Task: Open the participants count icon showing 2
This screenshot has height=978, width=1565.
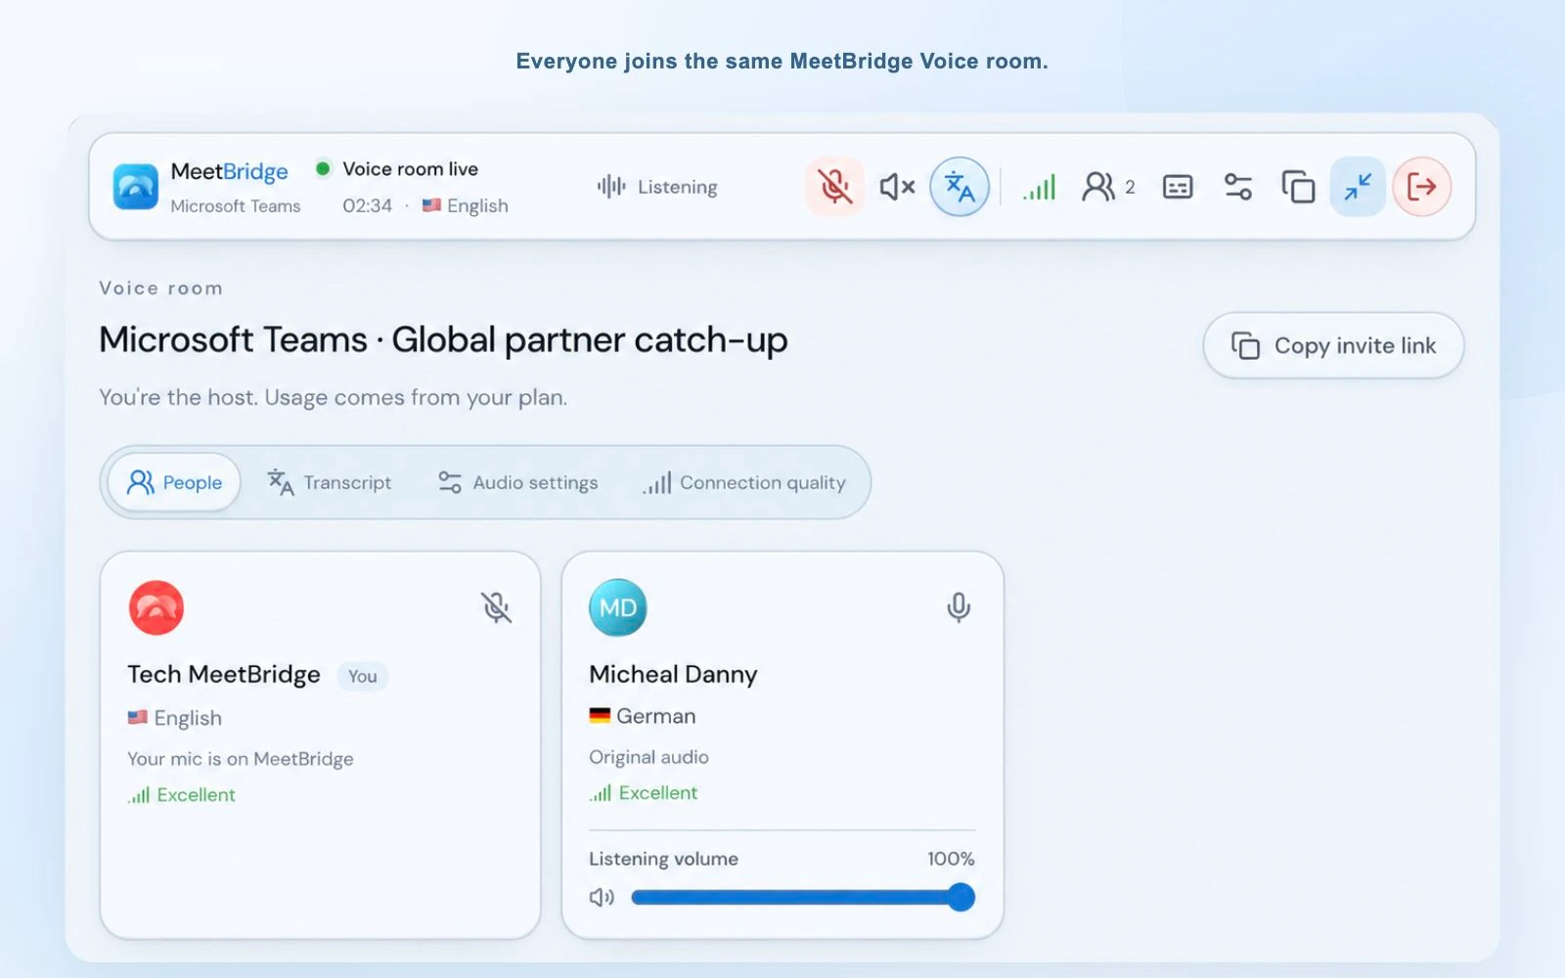Action: click(x=1108, y=186)
